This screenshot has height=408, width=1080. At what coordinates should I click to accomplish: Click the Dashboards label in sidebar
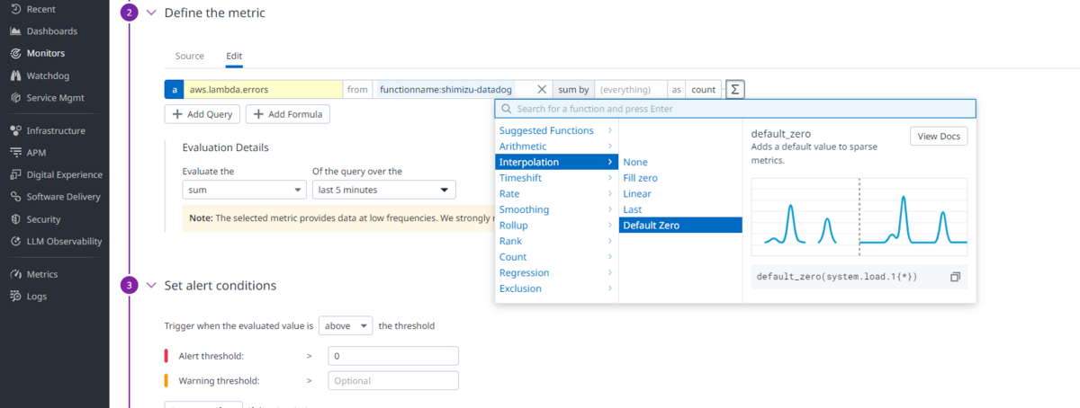(52, 31)
